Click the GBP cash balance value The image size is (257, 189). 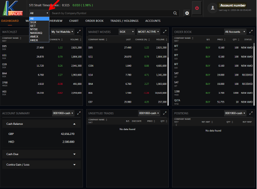(x=68, y=134)
